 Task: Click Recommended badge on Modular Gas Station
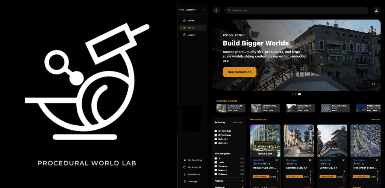pyautogui.click(x=261, y=177)
